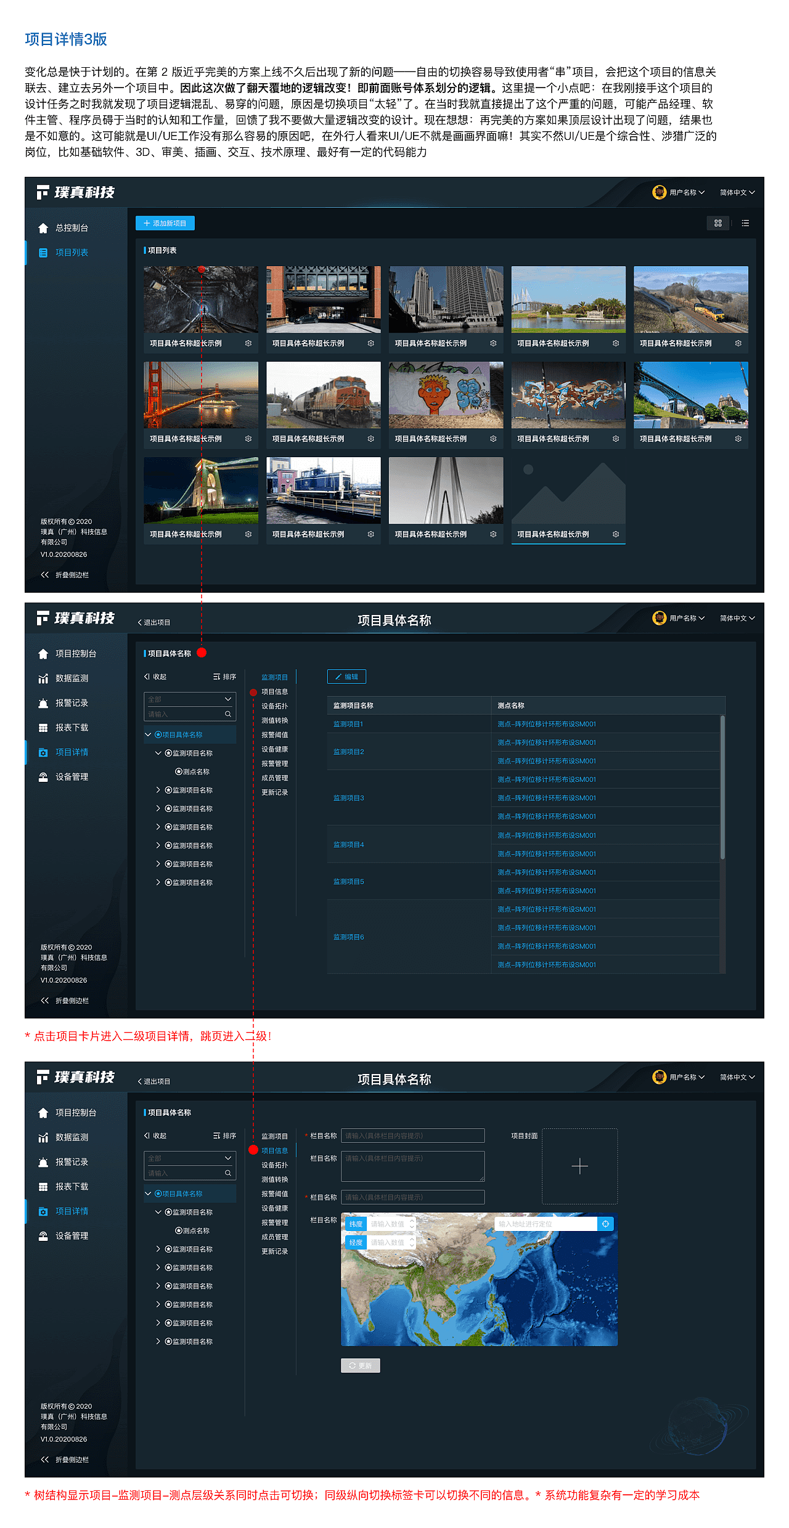The width and height of the screenshot is (789, 1528).
Task: Click first 栏目名称 input field in map screen
Action: coord(413,1136)
